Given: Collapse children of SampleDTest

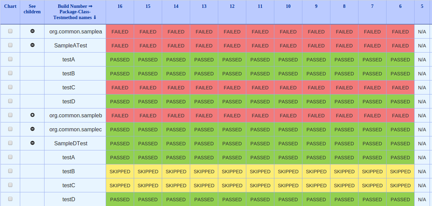Looking at the screenshot, I should [32, 143].
